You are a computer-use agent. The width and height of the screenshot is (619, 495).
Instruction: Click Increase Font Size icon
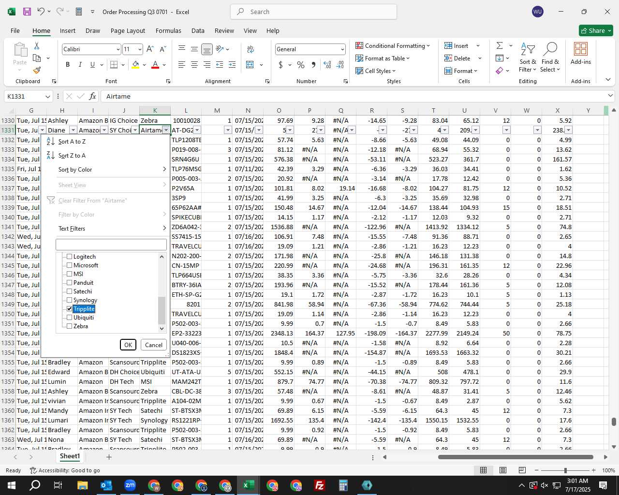coord(150,49)
